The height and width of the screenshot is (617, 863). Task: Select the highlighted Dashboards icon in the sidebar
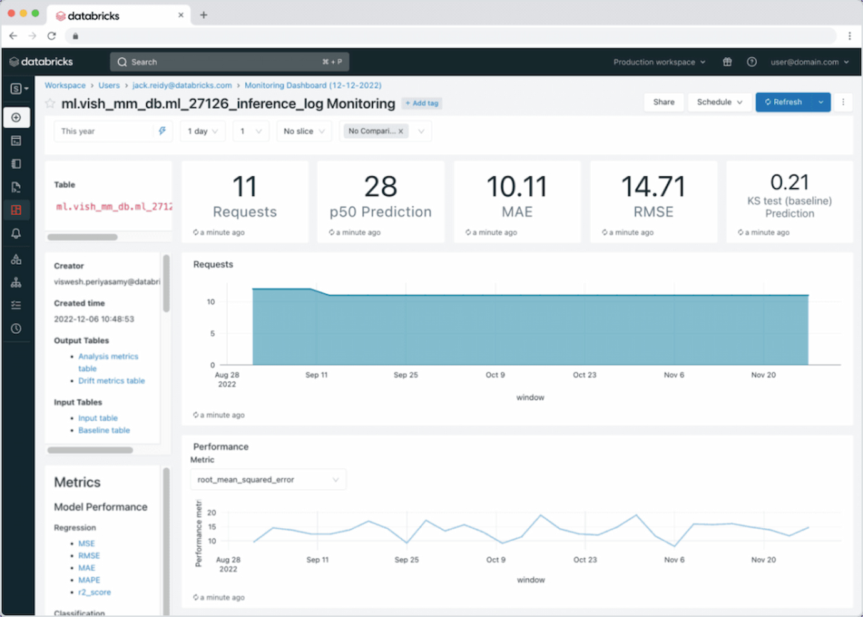pos(17,210)
